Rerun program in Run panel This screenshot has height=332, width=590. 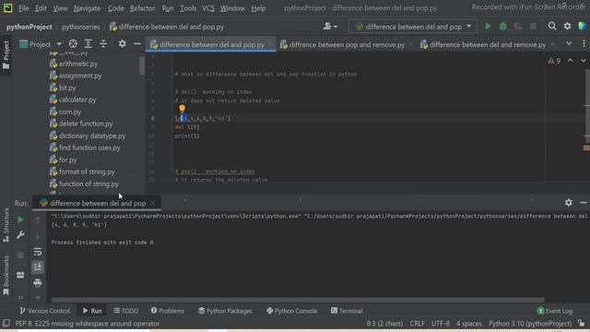(x=20, y=219)
